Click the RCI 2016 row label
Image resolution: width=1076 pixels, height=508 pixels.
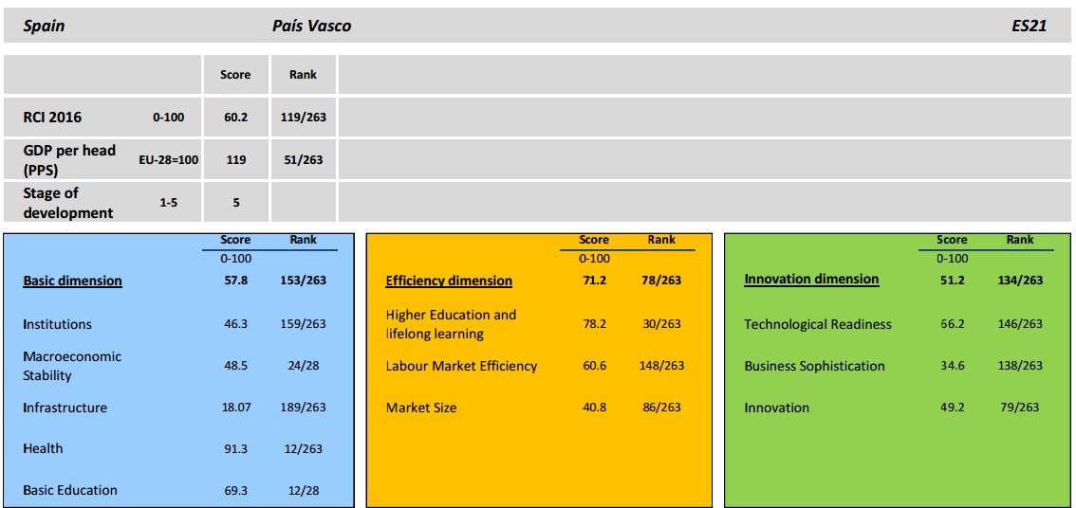click(52, 118)
